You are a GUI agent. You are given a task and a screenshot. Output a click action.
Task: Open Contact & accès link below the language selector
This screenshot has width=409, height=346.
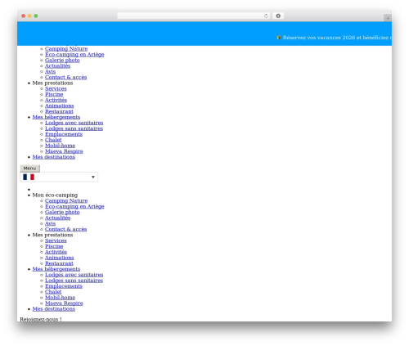65,229
